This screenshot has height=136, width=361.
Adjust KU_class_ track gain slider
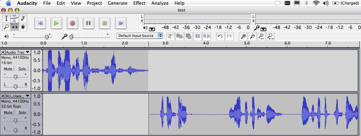tap(15, 121)
